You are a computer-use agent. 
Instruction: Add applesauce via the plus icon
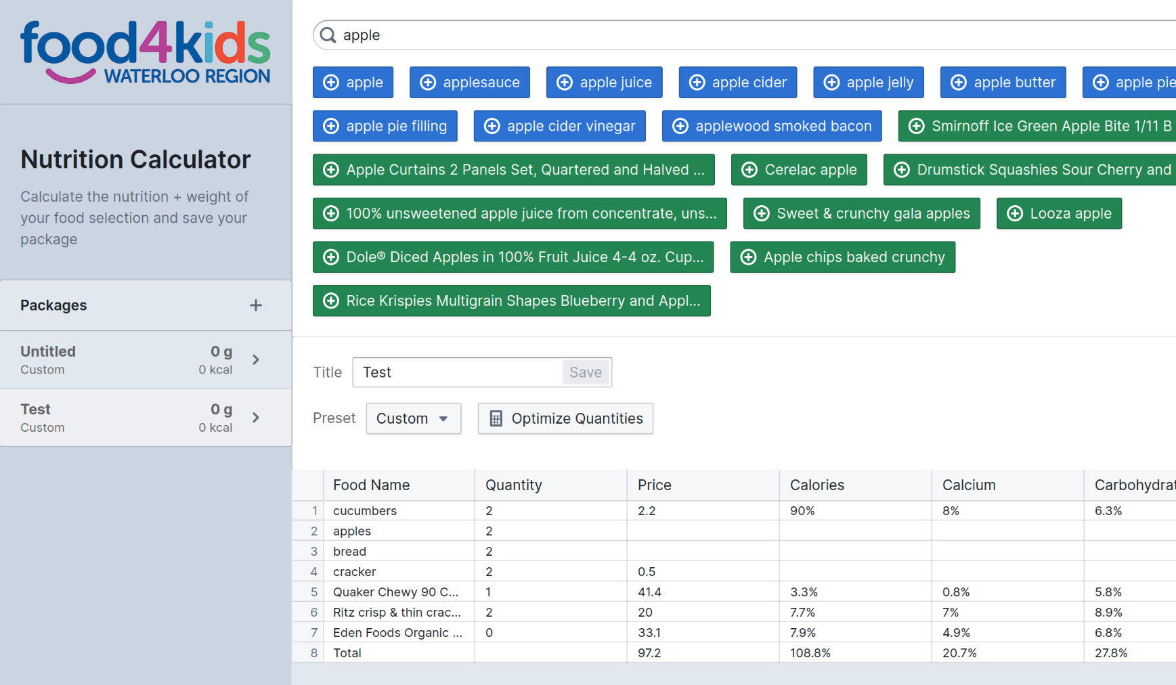(x=428, y=82)
